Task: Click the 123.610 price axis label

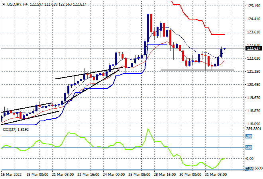Action: 253,32
